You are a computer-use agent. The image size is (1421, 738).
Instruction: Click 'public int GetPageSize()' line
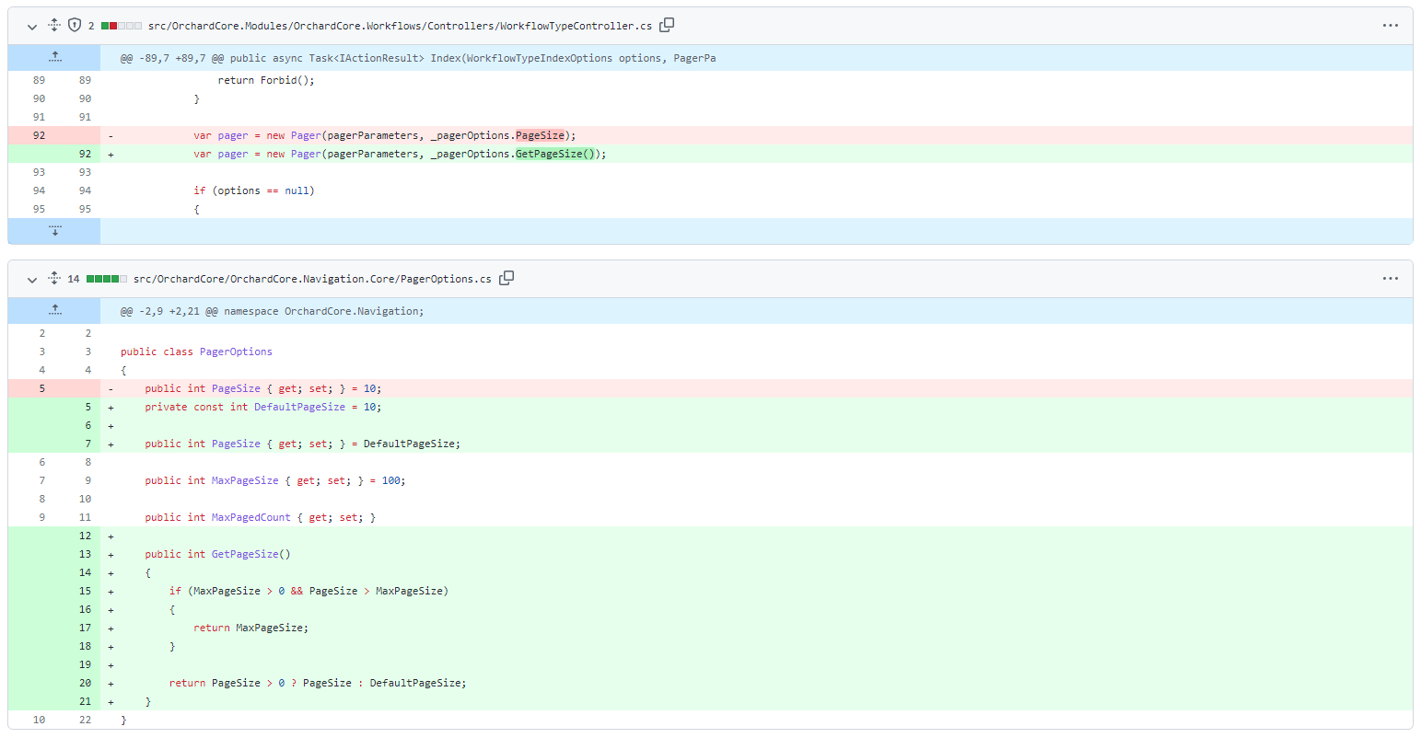pyautogui.click(x=217, y=554)
